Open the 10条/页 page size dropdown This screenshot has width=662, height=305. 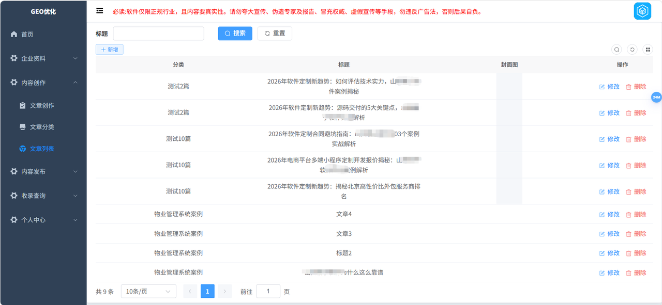[x=148, y=291]
